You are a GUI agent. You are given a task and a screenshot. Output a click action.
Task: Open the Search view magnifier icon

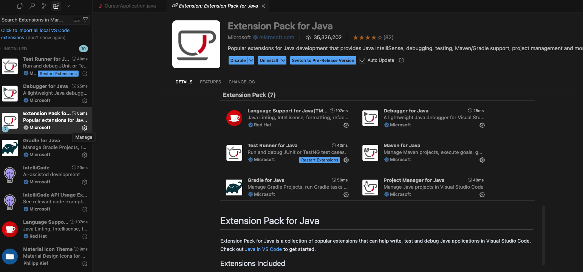(x=32, y=6)
